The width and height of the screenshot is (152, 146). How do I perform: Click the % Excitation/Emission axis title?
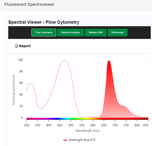[14, 90]
